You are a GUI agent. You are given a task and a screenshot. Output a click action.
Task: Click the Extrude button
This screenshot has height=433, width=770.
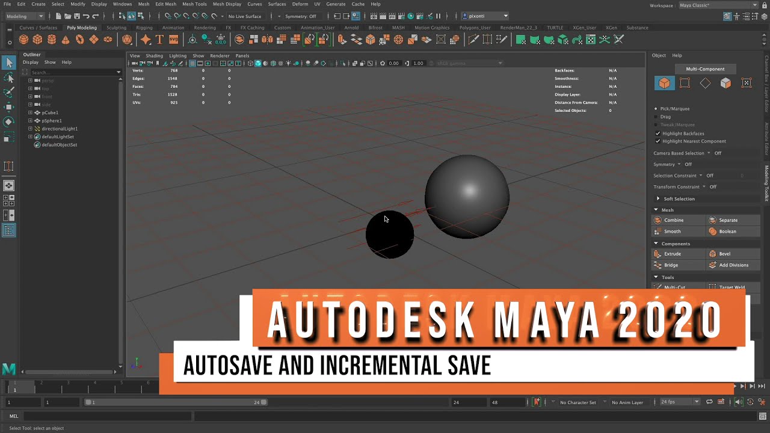point(679,254)
